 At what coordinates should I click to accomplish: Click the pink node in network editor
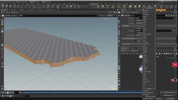tap(174, 80)
